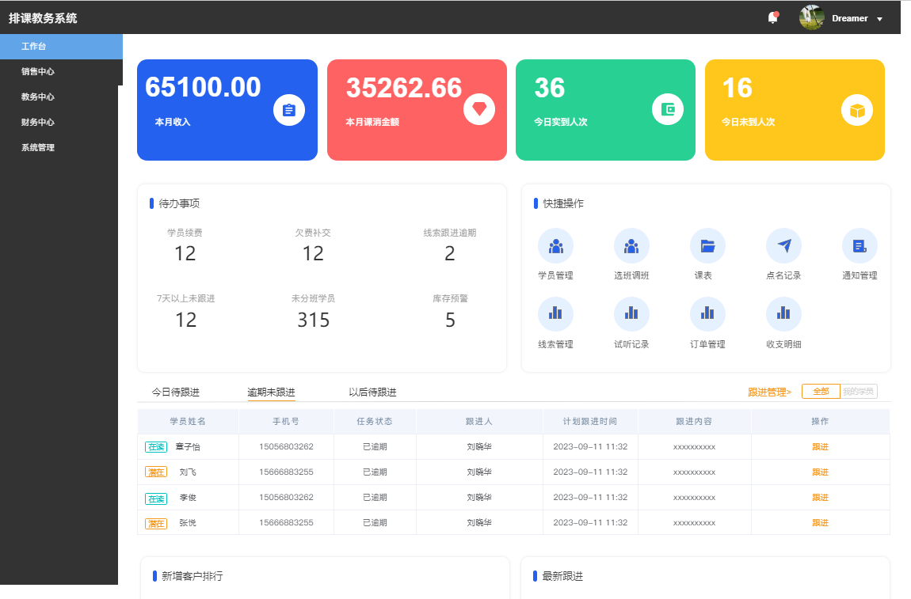Open the 跟进管理> link

(x=770, y=392)
